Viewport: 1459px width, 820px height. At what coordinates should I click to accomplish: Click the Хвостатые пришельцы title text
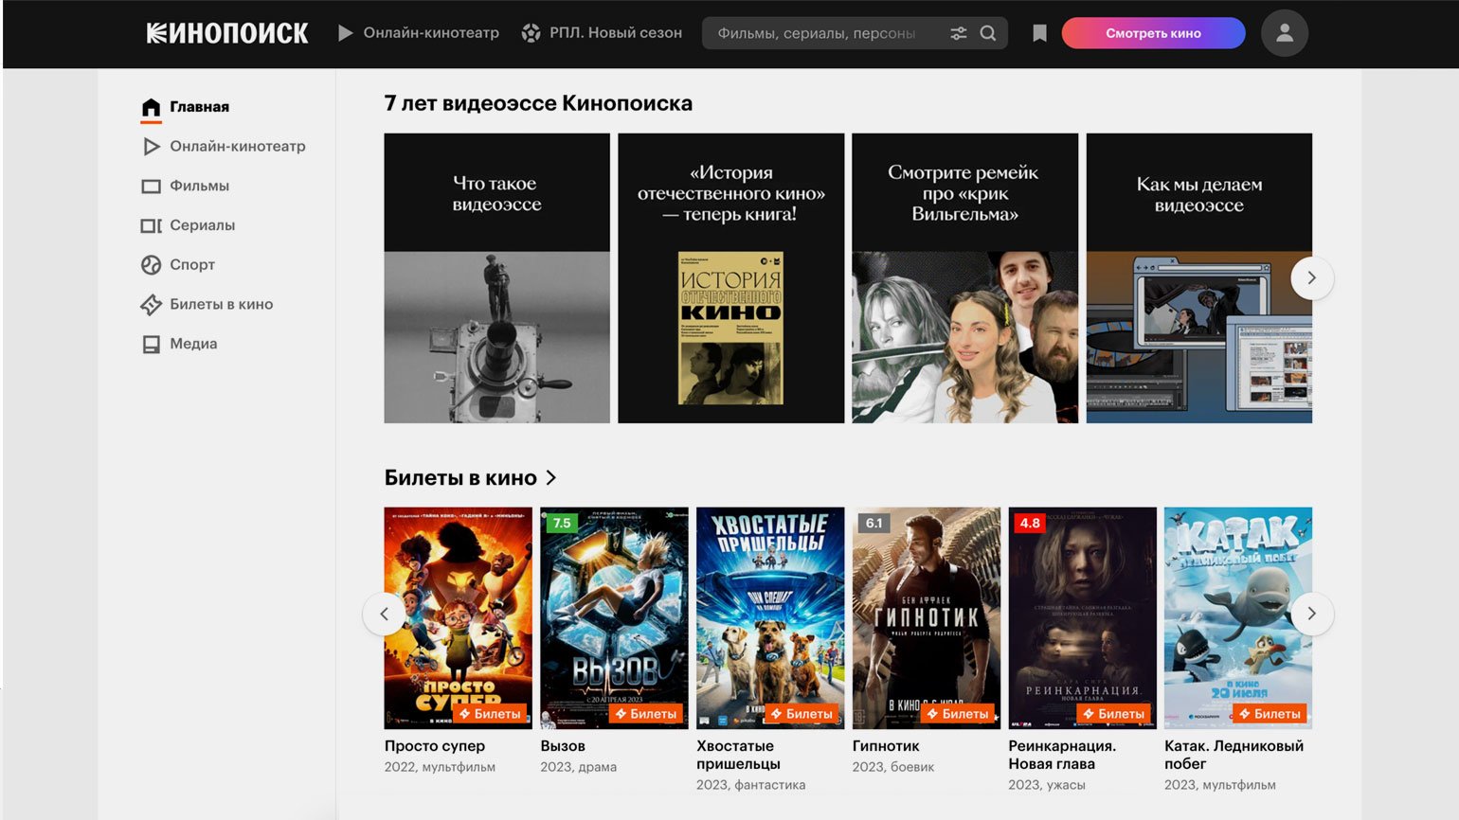tap(738, 755)
